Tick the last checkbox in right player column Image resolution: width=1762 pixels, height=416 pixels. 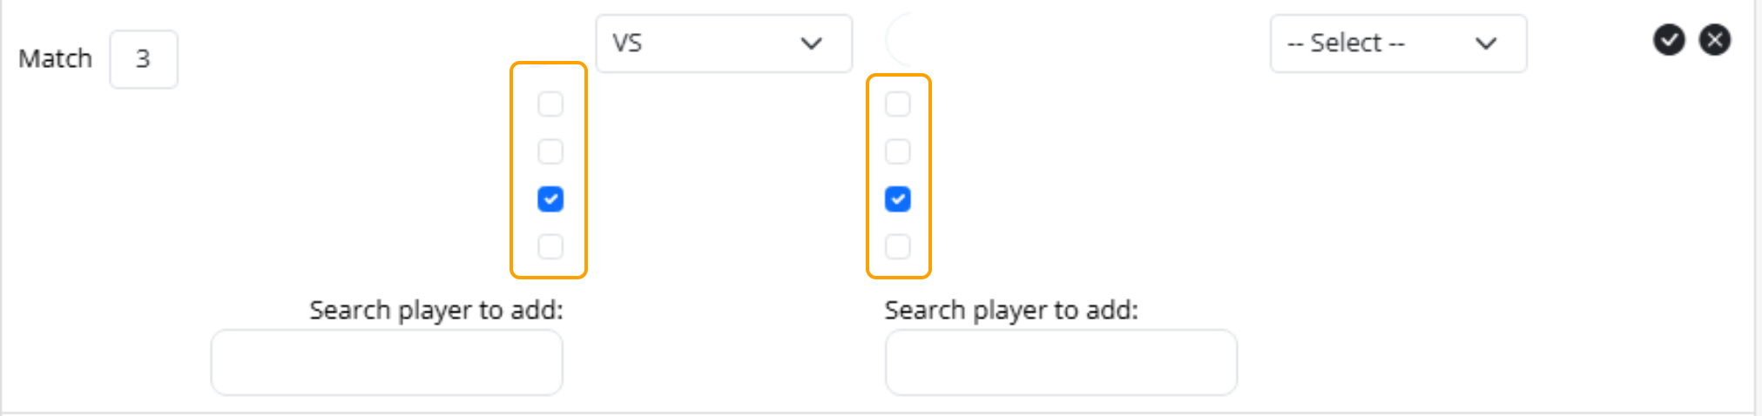click(898, 246)
